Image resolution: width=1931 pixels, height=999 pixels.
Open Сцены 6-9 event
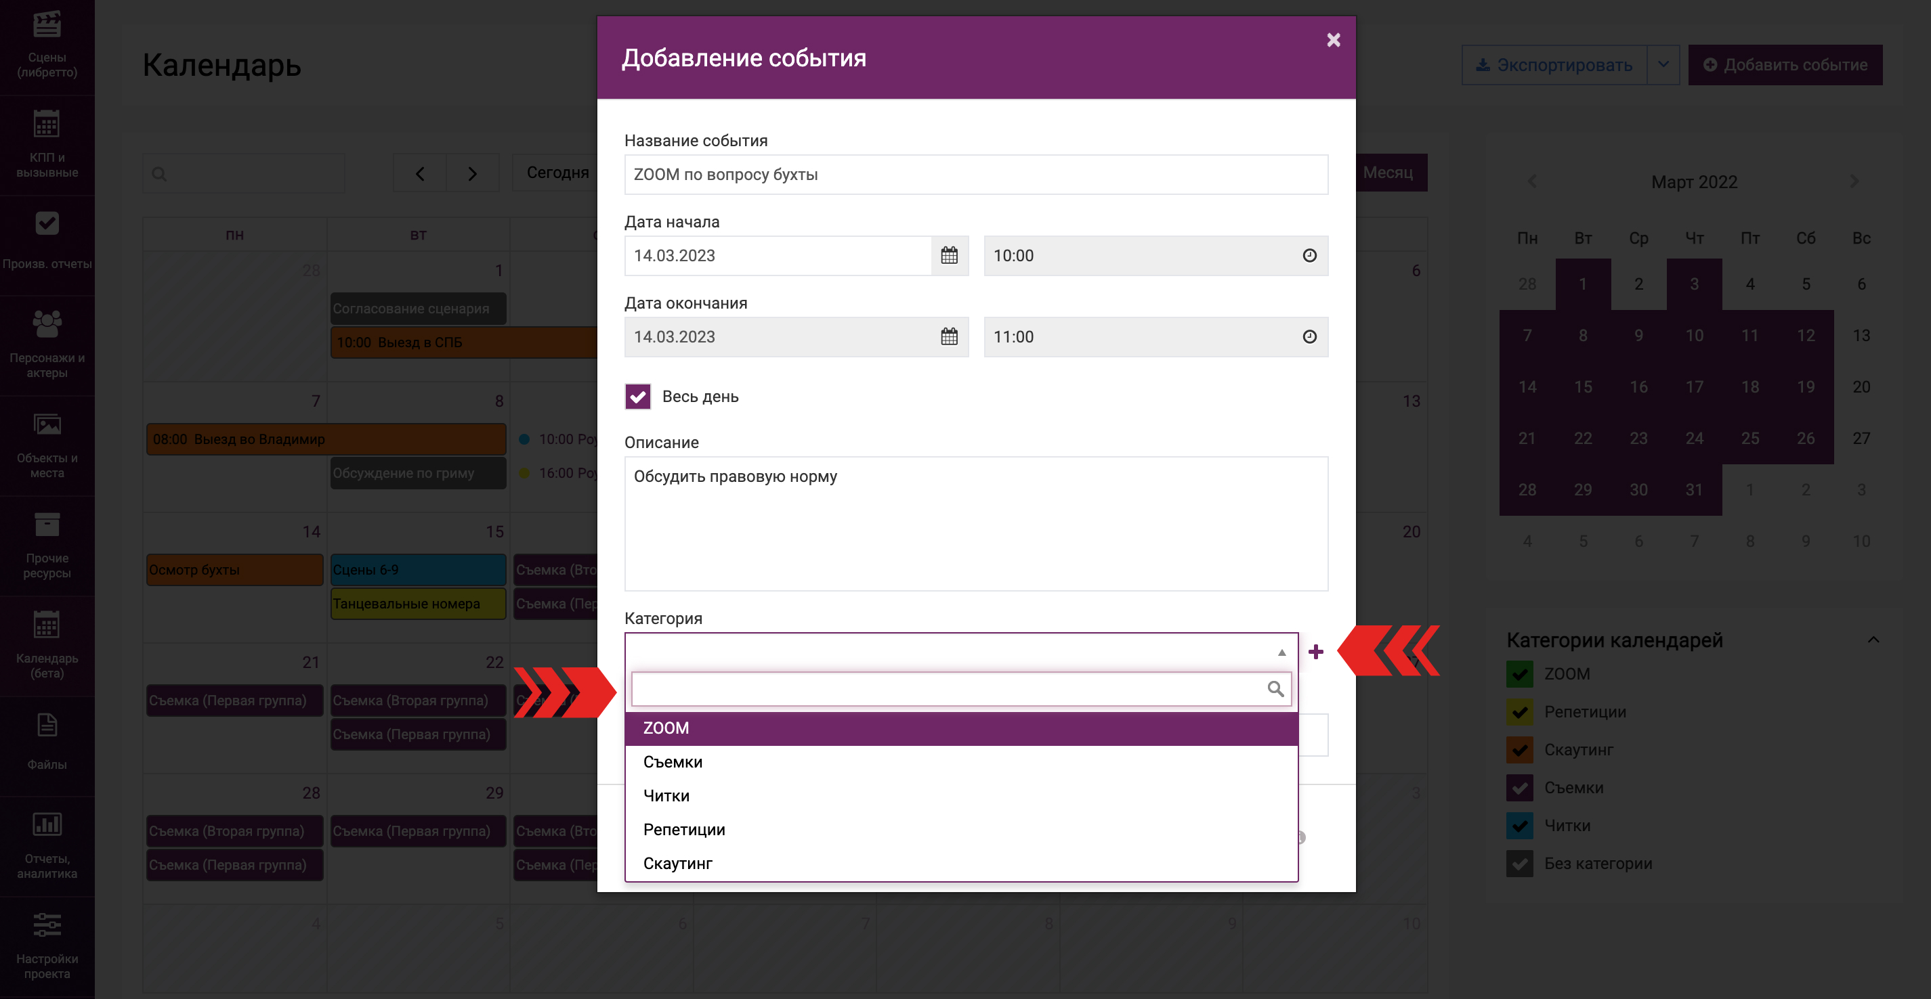pyautogui.click(x=419, y=570)
